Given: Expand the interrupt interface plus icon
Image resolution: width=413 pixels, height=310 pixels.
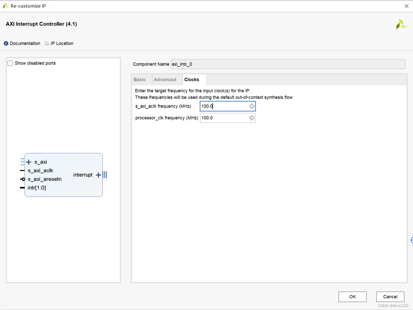Looking at the screenshot, I should tap(98, 175).
